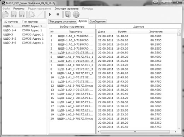Switch to Архив tab
Viewport: 184px width, 137px height.
pyautogui.click(x=83, y=21)
